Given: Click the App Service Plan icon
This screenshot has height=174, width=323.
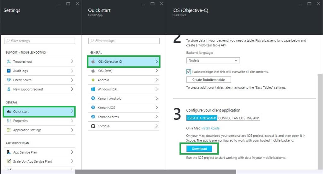Looking at the screenshot, I should click(x=9, y=152).
